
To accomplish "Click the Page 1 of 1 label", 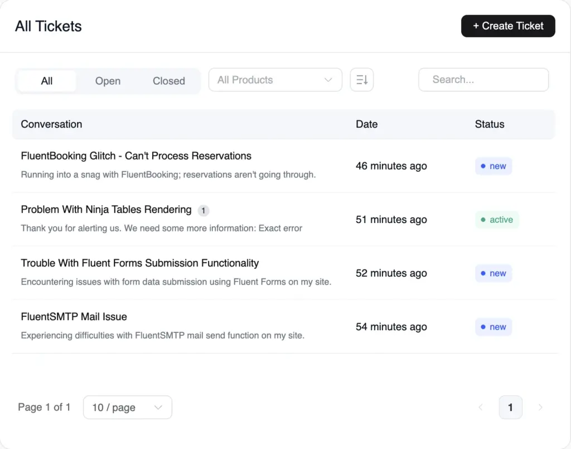I will tap(44, 407).
